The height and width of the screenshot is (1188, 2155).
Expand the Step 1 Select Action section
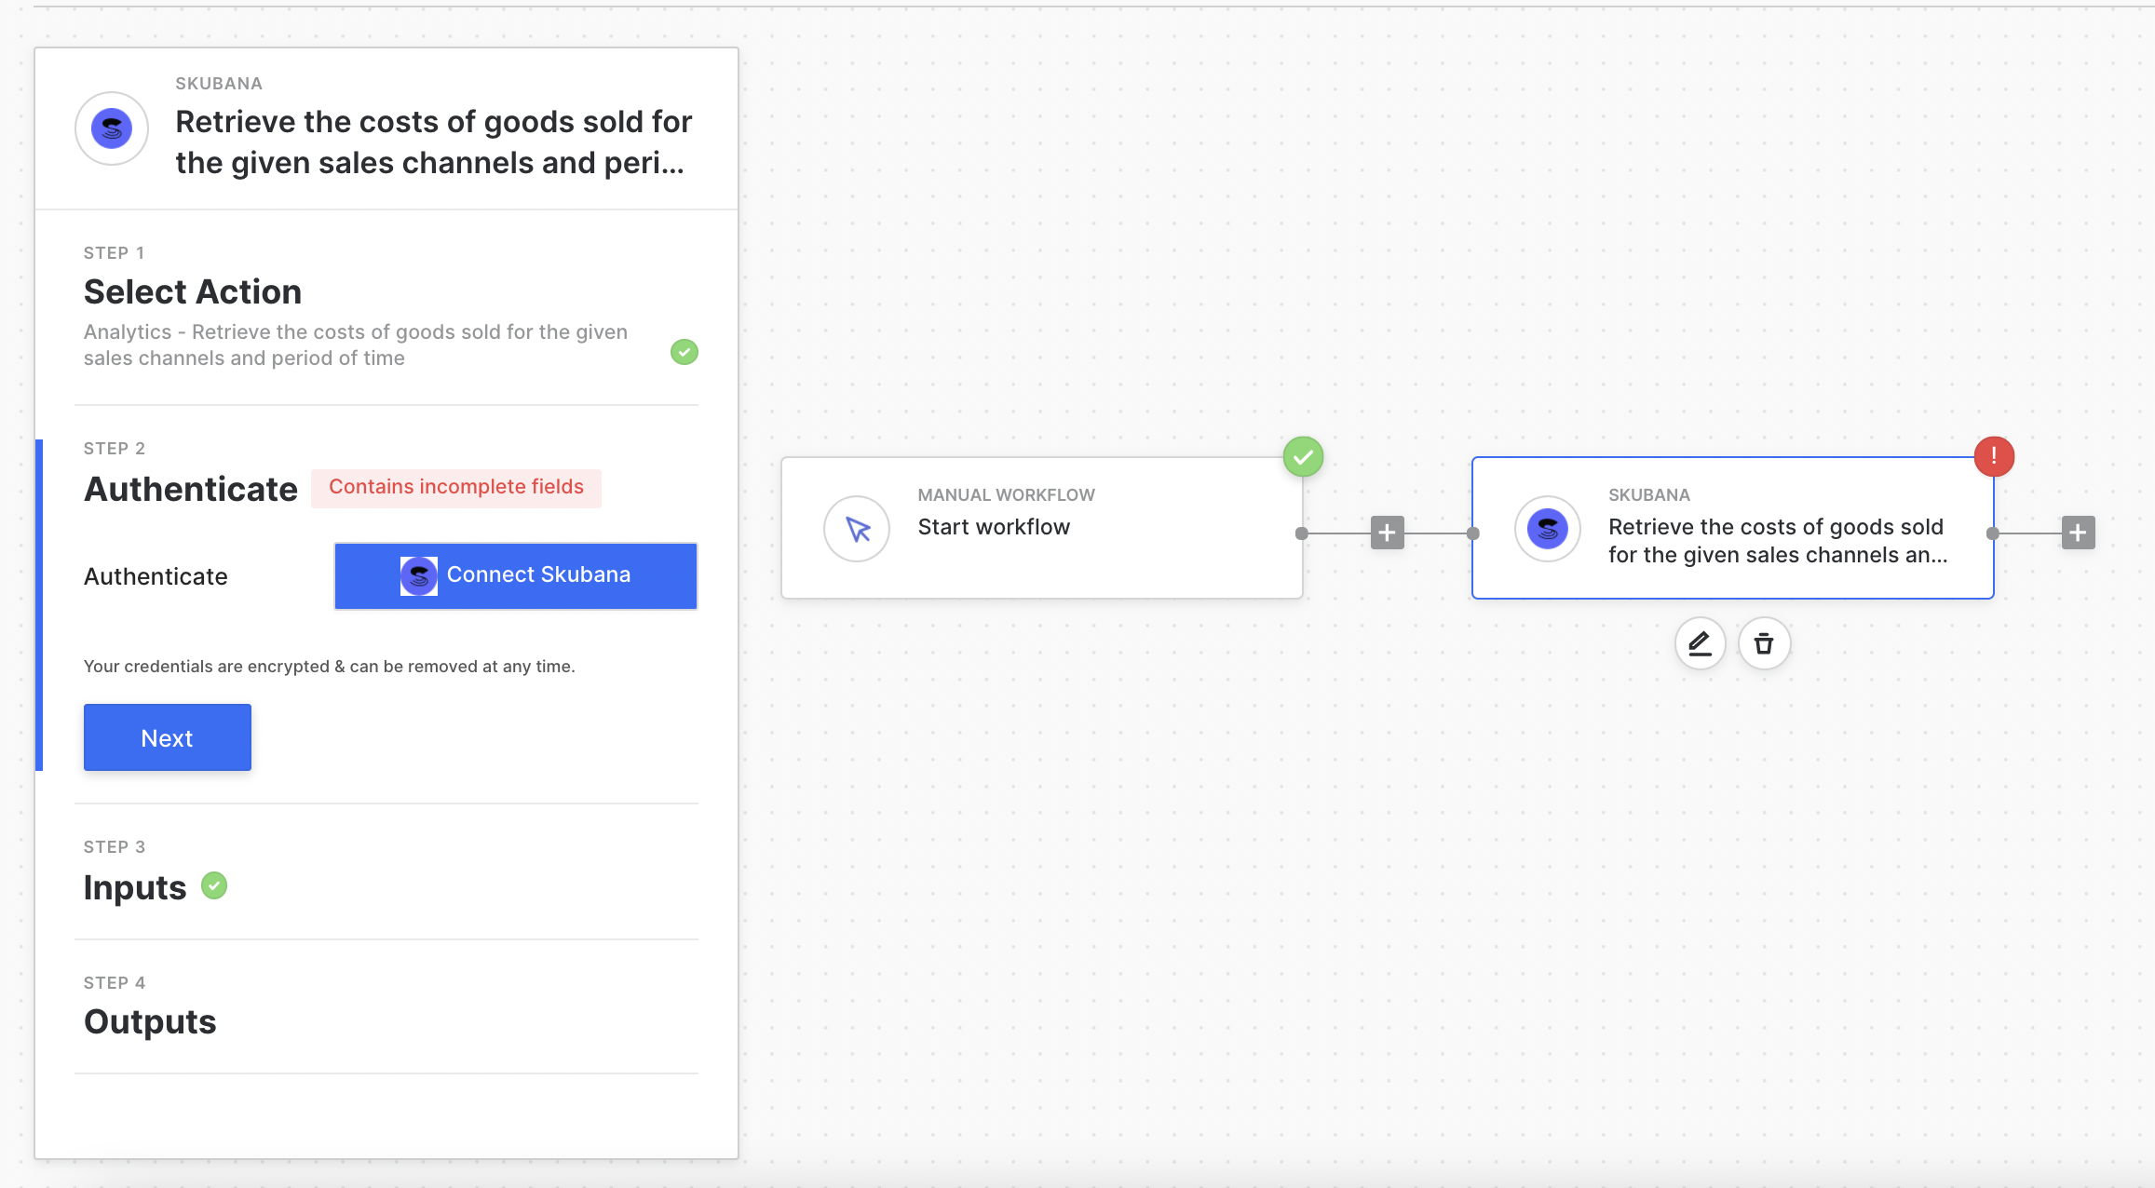(x=193, y=292)
